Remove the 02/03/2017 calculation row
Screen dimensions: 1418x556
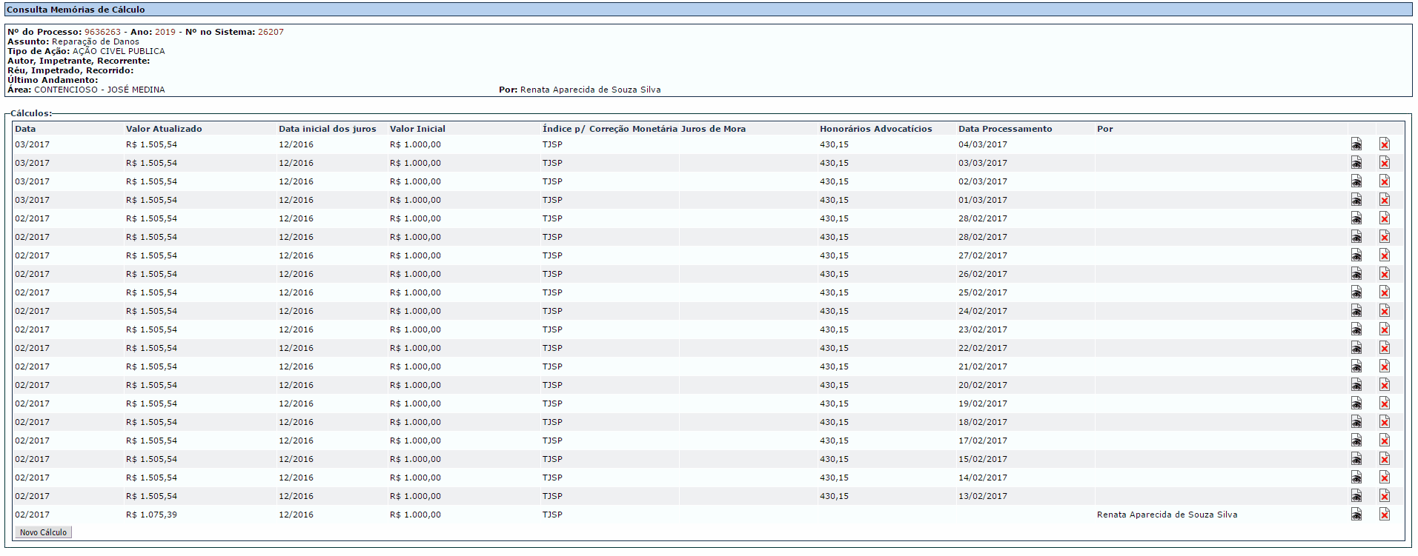pos(1384,181)
